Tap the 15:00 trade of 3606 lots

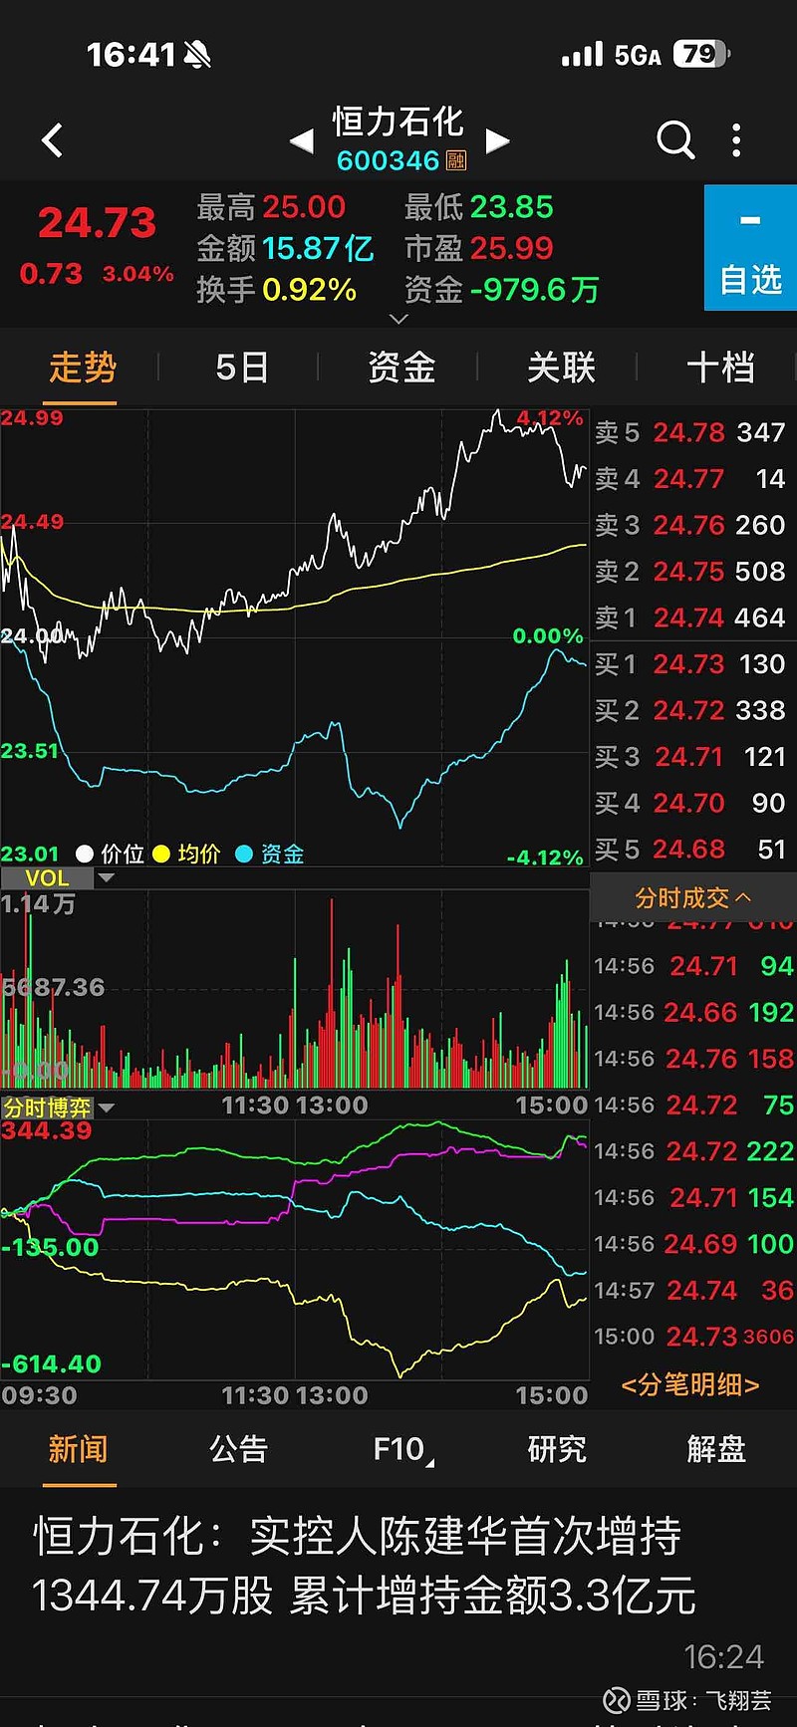(693, 1337)
